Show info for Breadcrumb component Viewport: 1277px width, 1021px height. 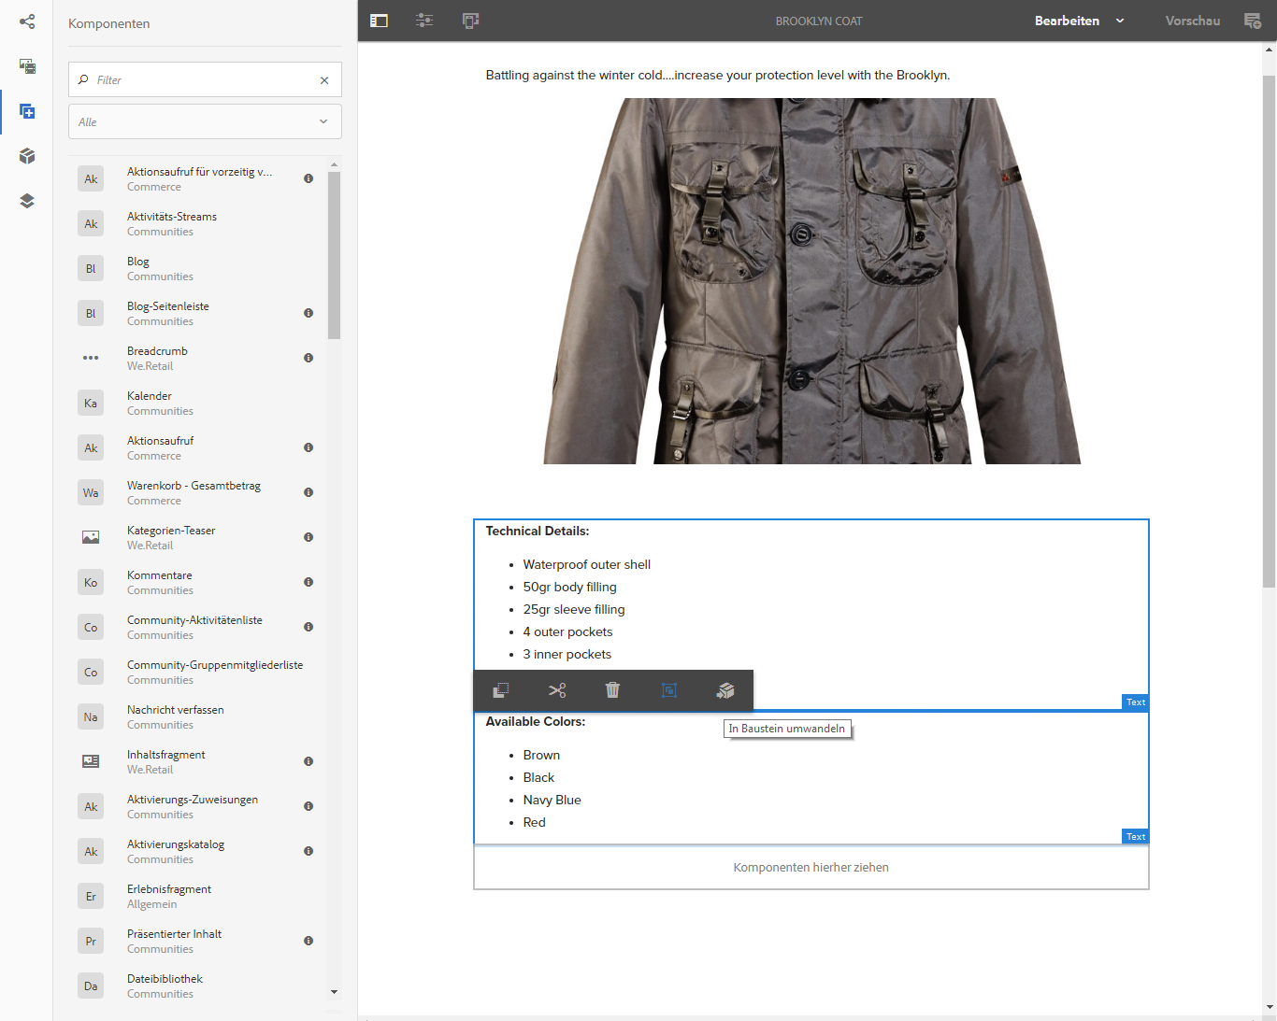pos(308,358)
